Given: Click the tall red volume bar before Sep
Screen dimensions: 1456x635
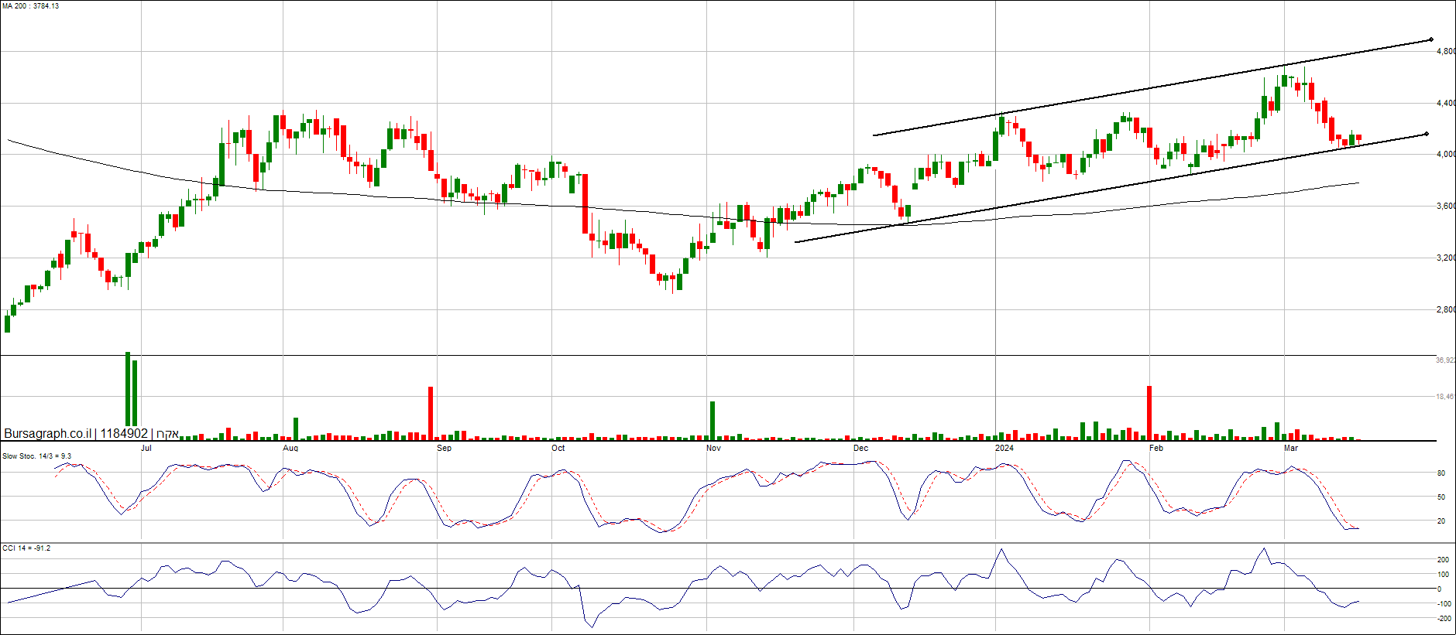Looking at the screenshot, I should click(x=431, y=413).
